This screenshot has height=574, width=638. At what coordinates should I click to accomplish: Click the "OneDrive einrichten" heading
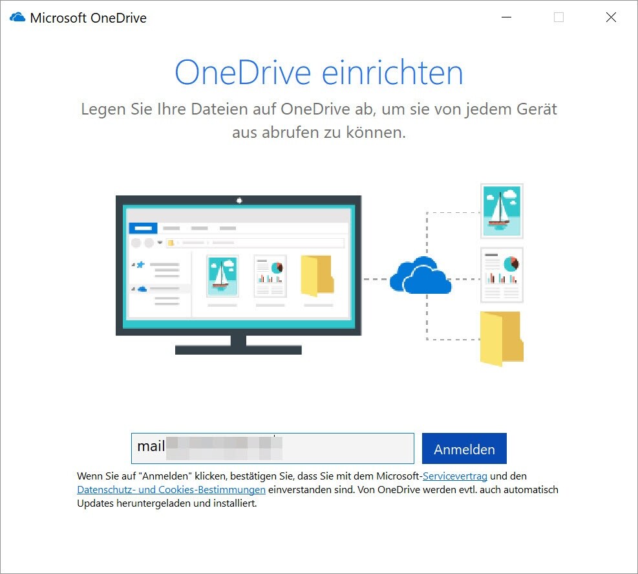tap(319, 72)
